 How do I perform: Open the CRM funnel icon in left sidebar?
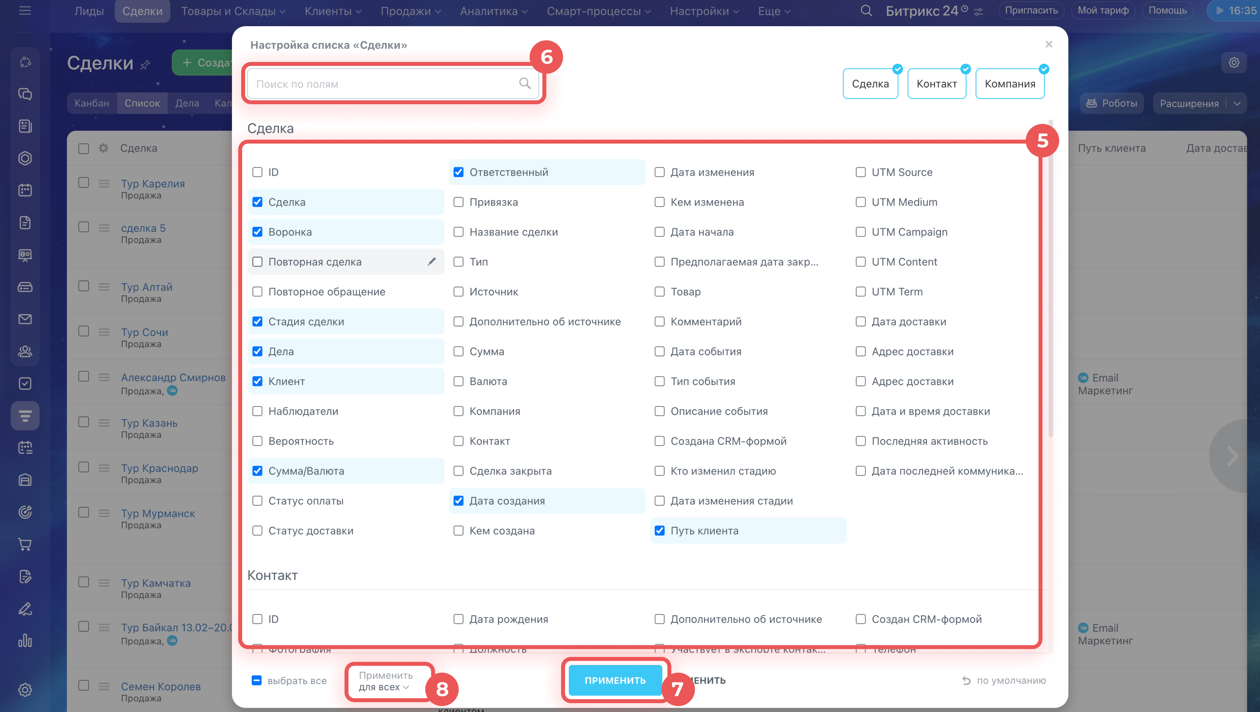[x=25, y=416]
